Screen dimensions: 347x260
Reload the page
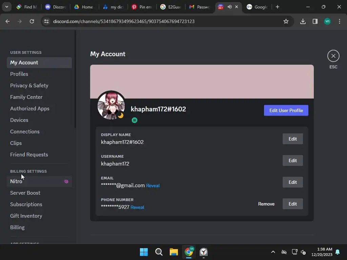point(32,21)
